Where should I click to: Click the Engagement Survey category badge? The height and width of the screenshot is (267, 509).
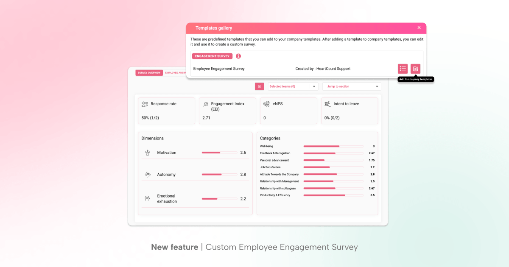coord(212,56)
